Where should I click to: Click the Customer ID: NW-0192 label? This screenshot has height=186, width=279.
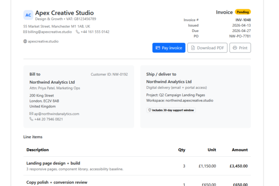coord(109,74)
